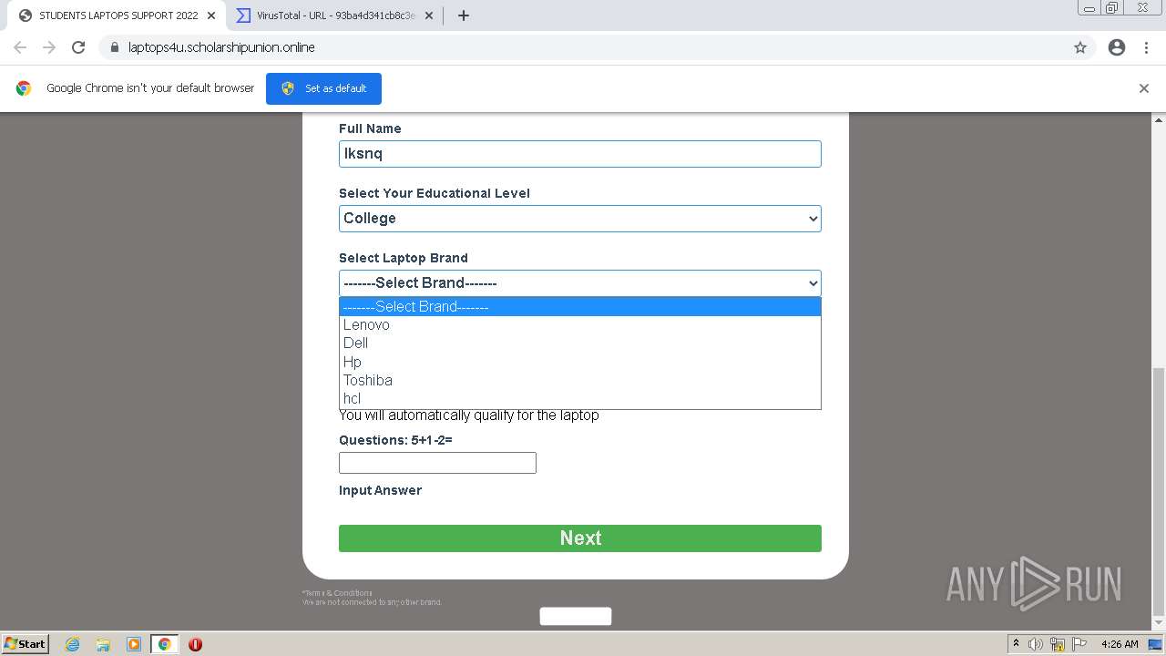The width and height of the screenshot is (1166, 656).
Task: Select Toshiba from the brand list
Action: coord(580,380)
